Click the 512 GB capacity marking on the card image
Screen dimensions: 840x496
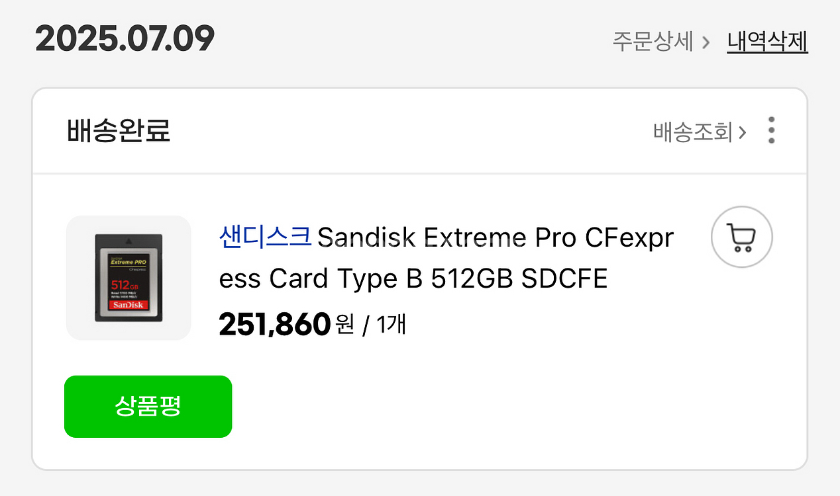tap(125, 285)
